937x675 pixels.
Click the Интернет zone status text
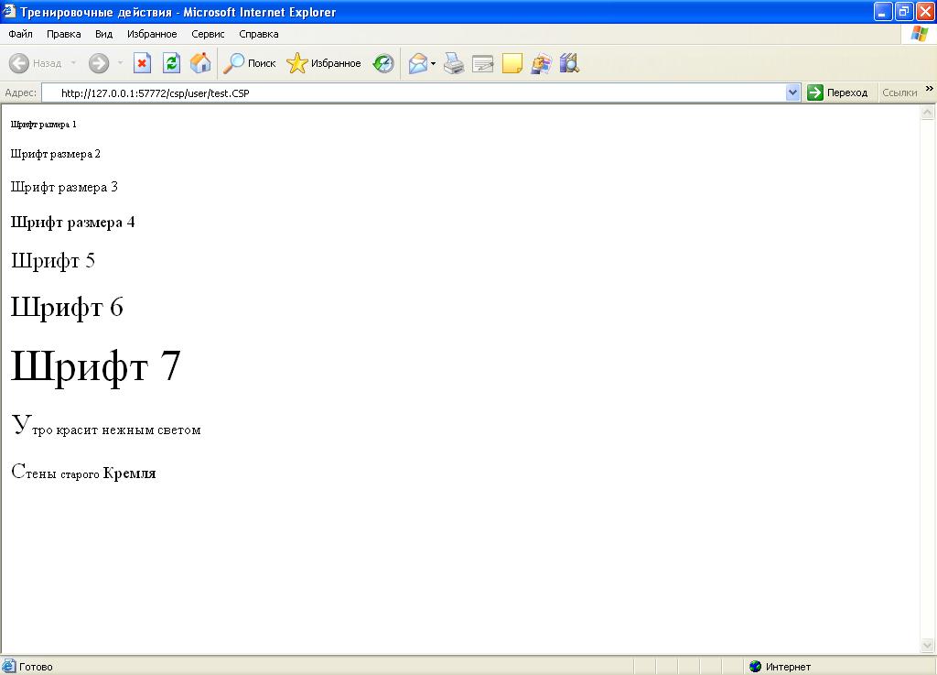[788, 667]
